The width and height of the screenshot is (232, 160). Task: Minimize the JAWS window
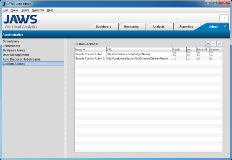208,2
